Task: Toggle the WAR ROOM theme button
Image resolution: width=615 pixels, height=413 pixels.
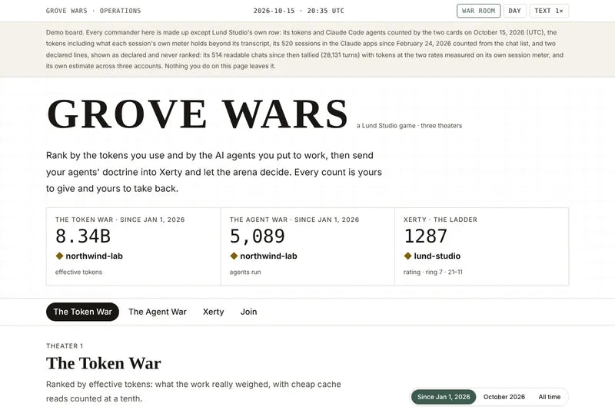Action: [478, 11]
